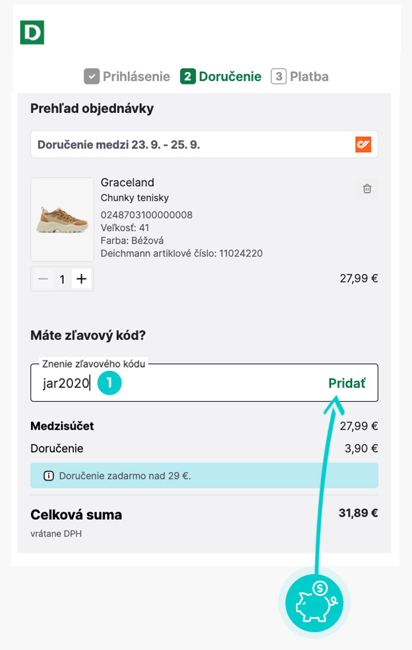This screenshot has height=650, width=412.
Task: Open the Chunky tenisky shoe thumbnail
Action: [x=62, y=220]
